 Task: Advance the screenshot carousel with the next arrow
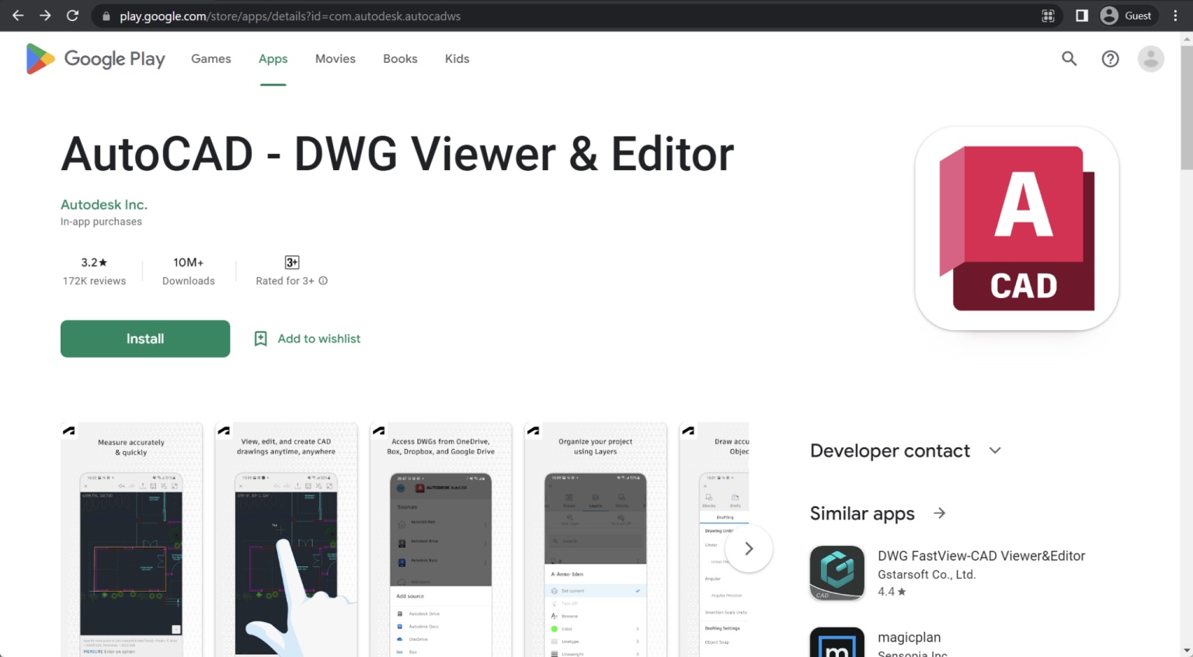coord(748,548)
